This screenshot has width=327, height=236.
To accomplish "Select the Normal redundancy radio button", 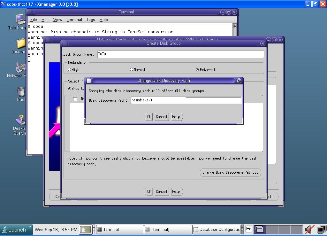I will coord(132,69).
